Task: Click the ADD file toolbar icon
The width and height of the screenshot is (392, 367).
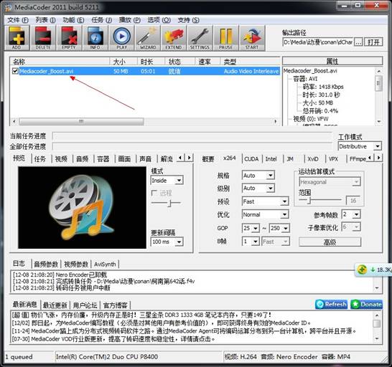Action: pyautogui.click(x=17, y=38)
